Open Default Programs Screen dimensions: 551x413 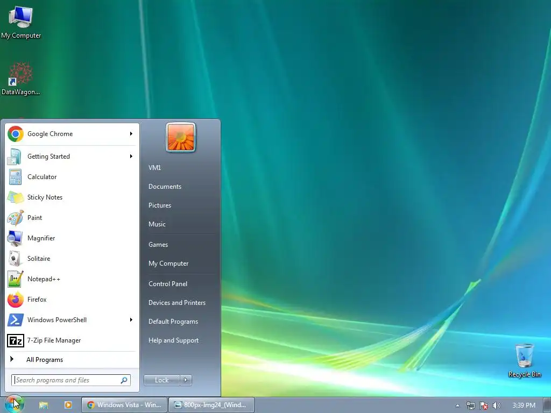[173, 322]
